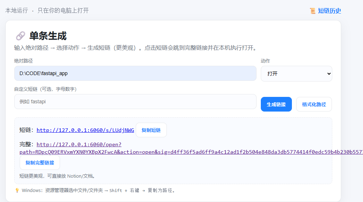363x202 pixels.
Task: Click the lightbulb icon beside the Windows tip
Action: pyautogui.click(x=17, y=191)
